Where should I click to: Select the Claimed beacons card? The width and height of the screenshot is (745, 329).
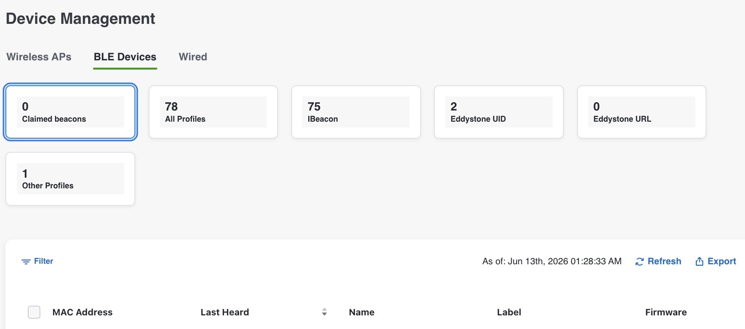[x=71, y=112]
